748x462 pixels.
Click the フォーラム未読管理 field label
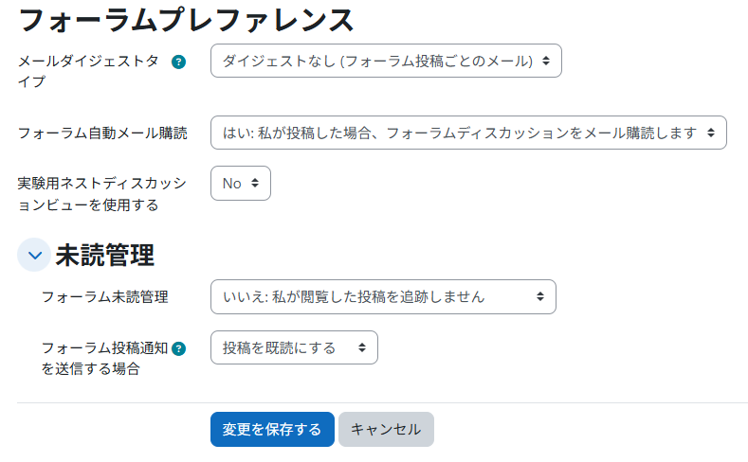click(104, 297)
